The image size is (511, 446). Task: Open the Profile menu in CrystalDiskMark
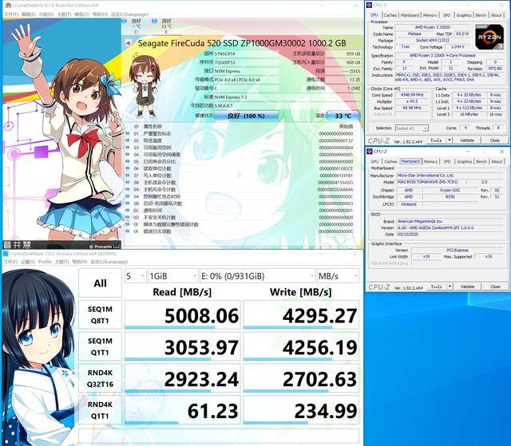[x=45, y=262]
